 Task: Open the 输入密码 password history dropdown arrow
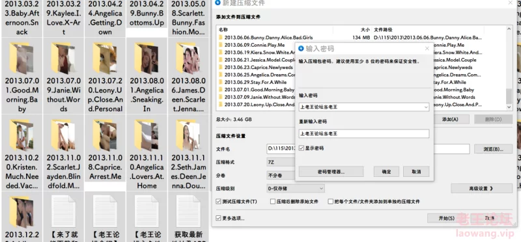pyautogui.click(x=426, y=107)
